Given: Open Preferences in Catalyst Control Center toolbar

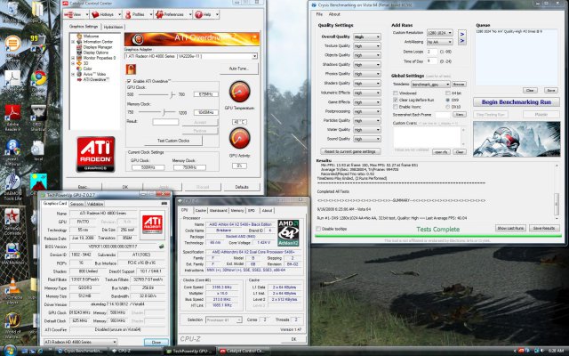Looking at the screenshot, I should point(173,14).
